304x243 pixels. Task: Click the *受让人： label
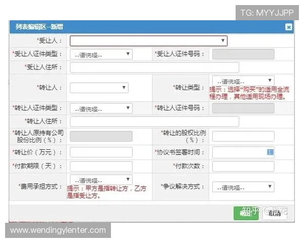[49, 40]
